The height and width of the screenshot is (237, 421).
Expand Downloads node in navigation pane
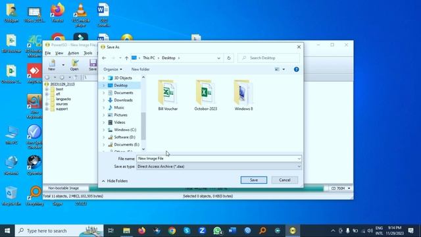click(x=104, y=100)
